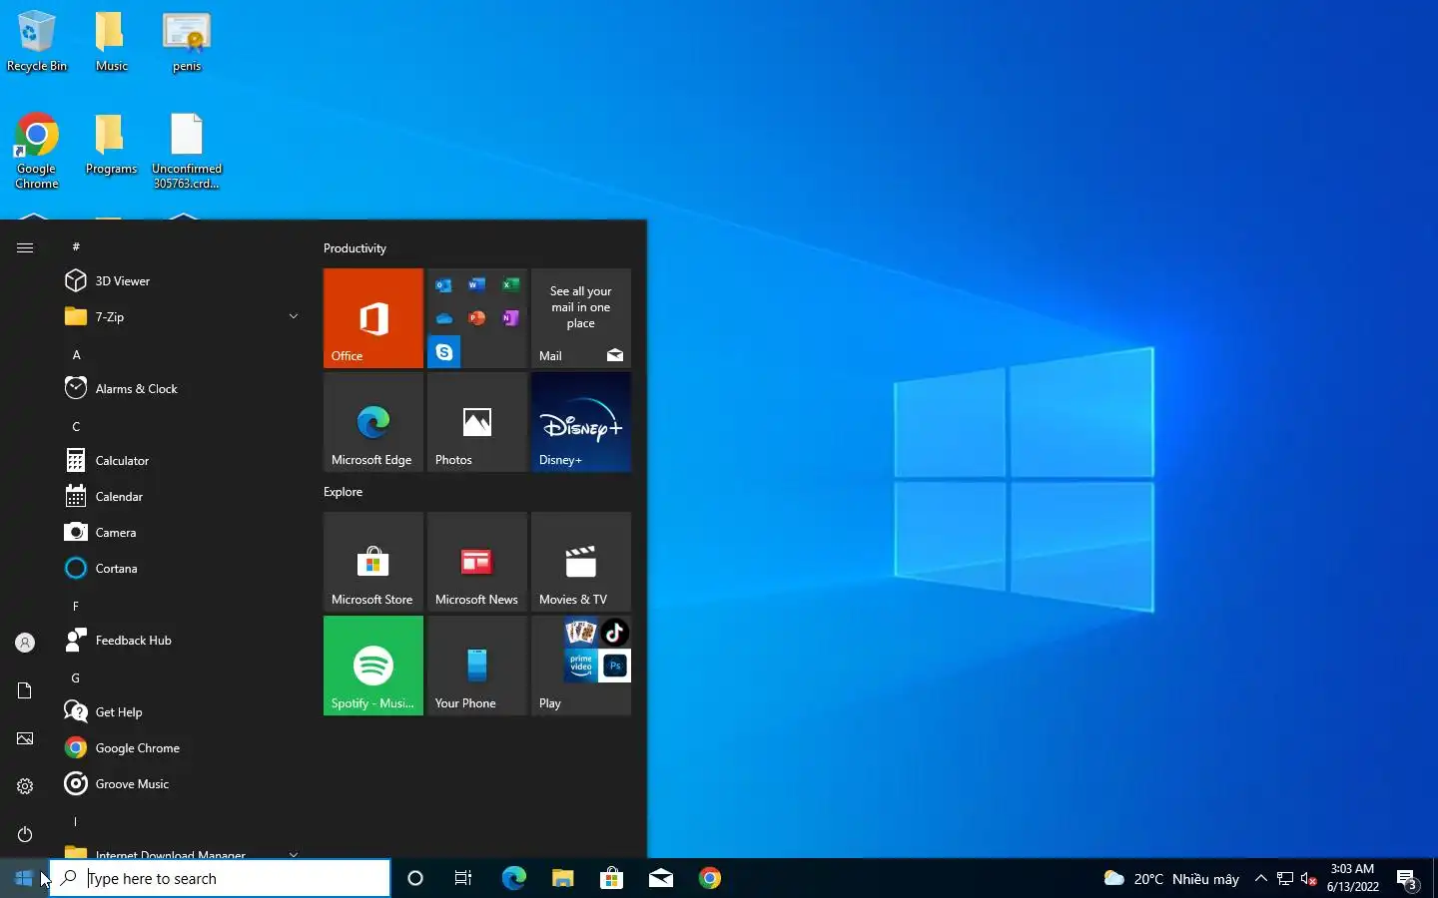Open the Your Phone tile
This screenshot has width=1438, height=898.
[x=477, y=666]
